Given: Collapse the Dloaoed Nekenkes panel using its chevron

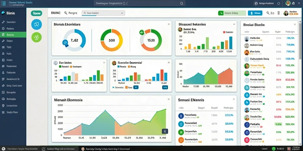Looking at the screenshot, I should 234,24.
